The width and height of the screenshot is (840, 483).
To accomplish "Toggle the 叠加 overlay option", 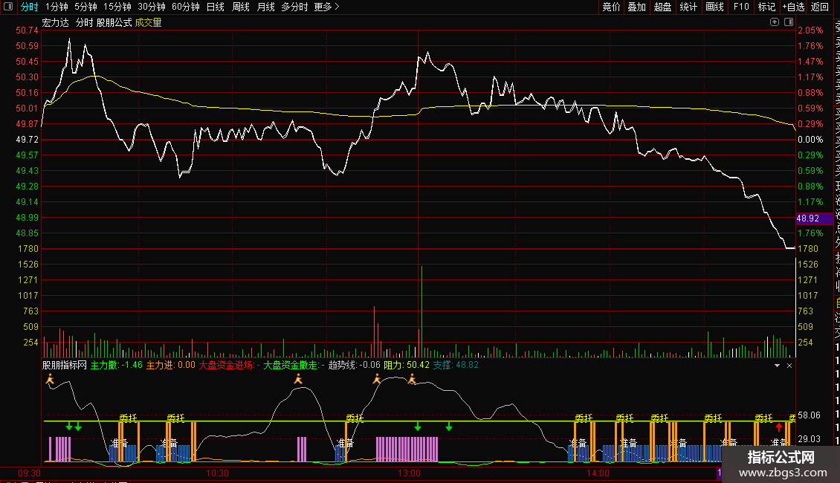I will [x=636, y=7].
